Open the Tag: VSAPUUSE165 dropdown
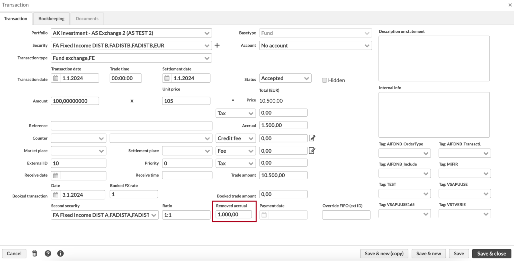The height and width of the screenshot is (261, 514). [404, 214]
